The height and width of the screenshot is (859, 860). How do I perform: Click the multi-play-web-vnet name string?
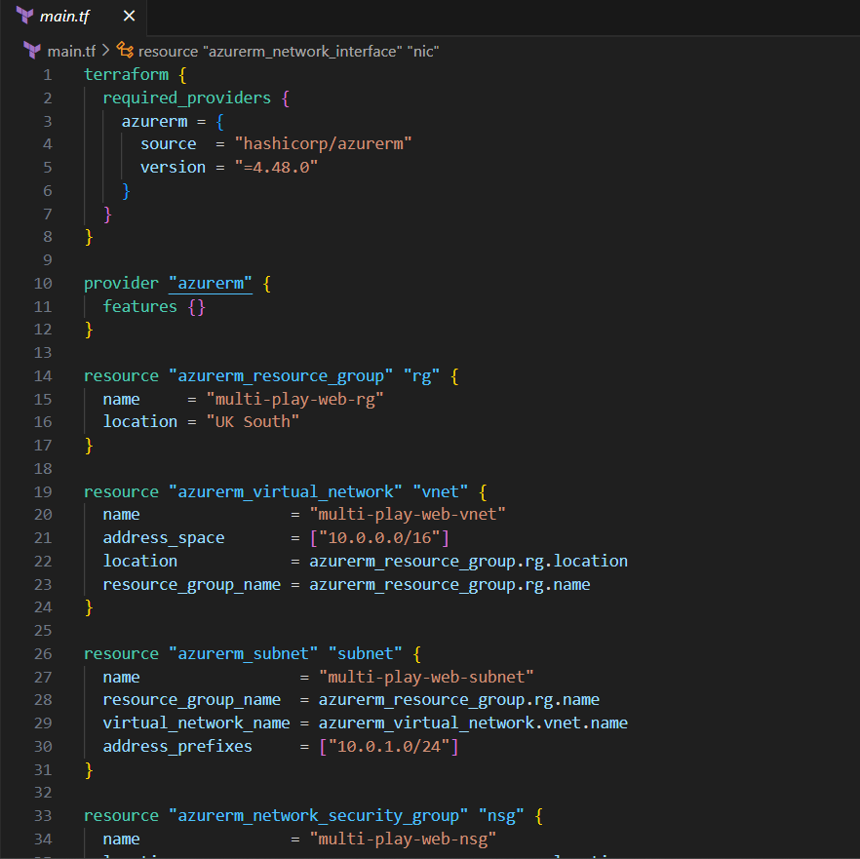tap(408, 514)
